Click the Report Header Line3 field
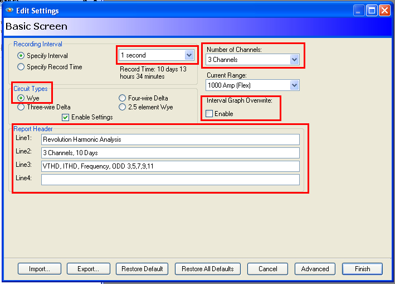This screenshot has width=395, height=284. coord(170,166)
